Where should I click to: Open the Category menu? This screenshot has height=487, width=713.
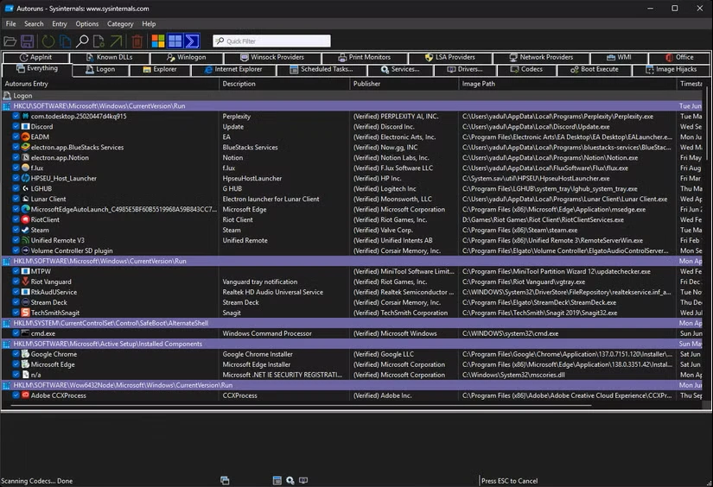120,23
